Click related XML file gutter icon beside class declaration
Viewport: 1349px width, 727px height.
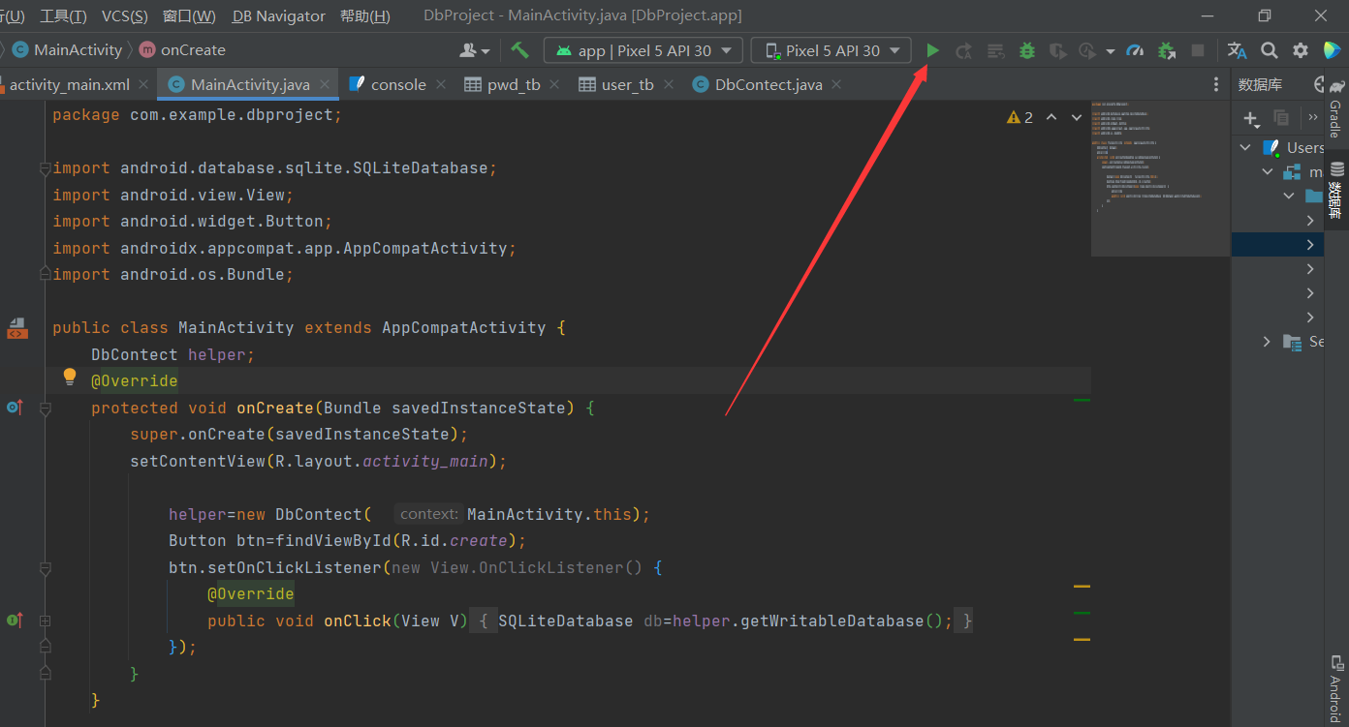[x=16, y=328]
